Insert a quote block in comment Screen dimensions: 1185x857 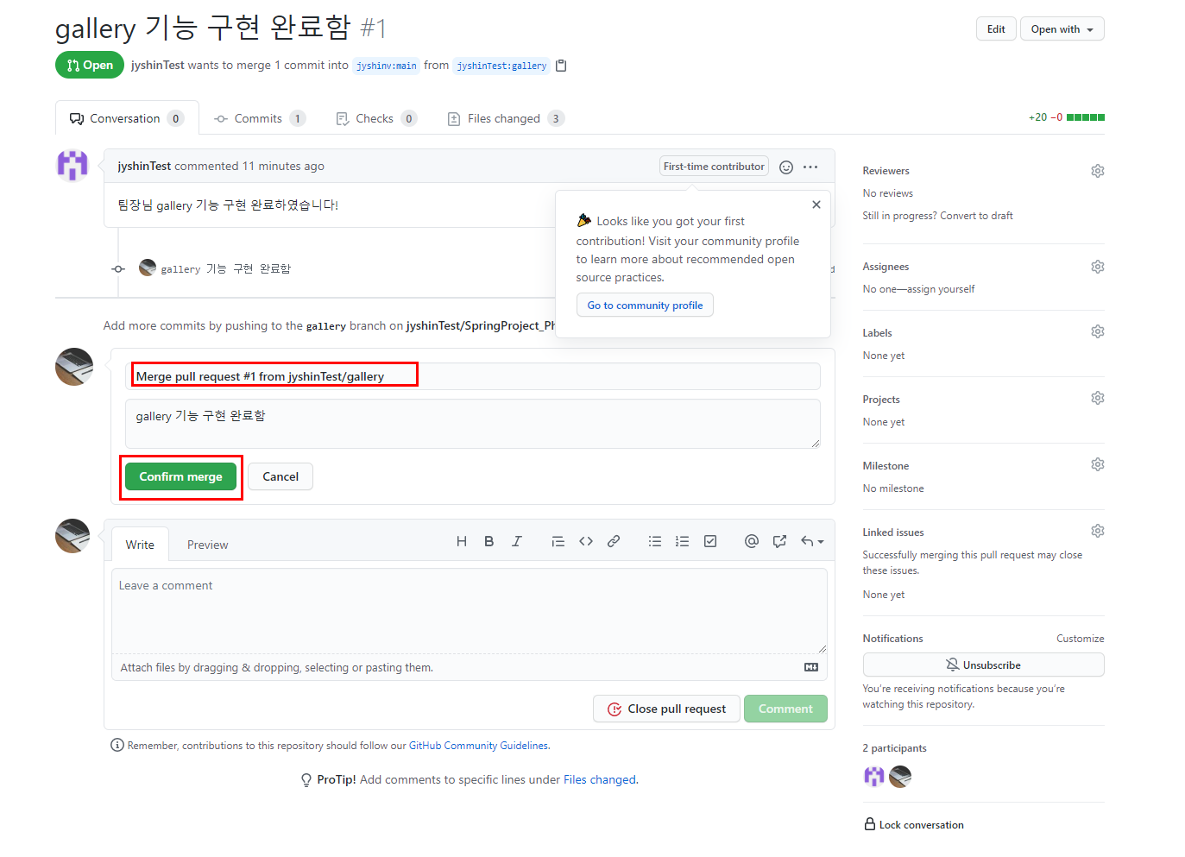(x=558, y=541)
